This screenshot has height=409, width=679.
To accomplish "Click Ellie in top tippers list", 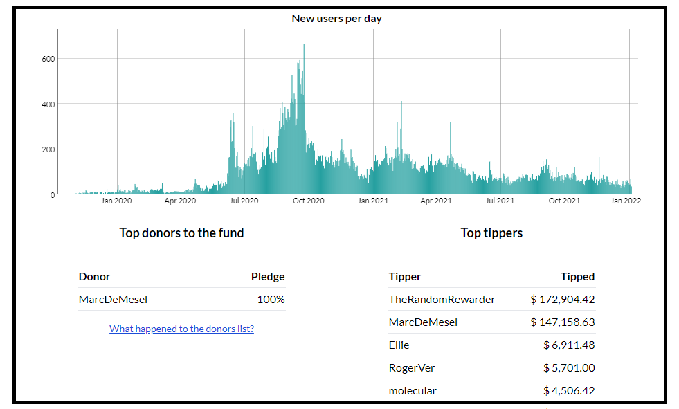I will (x=399, y=345).
